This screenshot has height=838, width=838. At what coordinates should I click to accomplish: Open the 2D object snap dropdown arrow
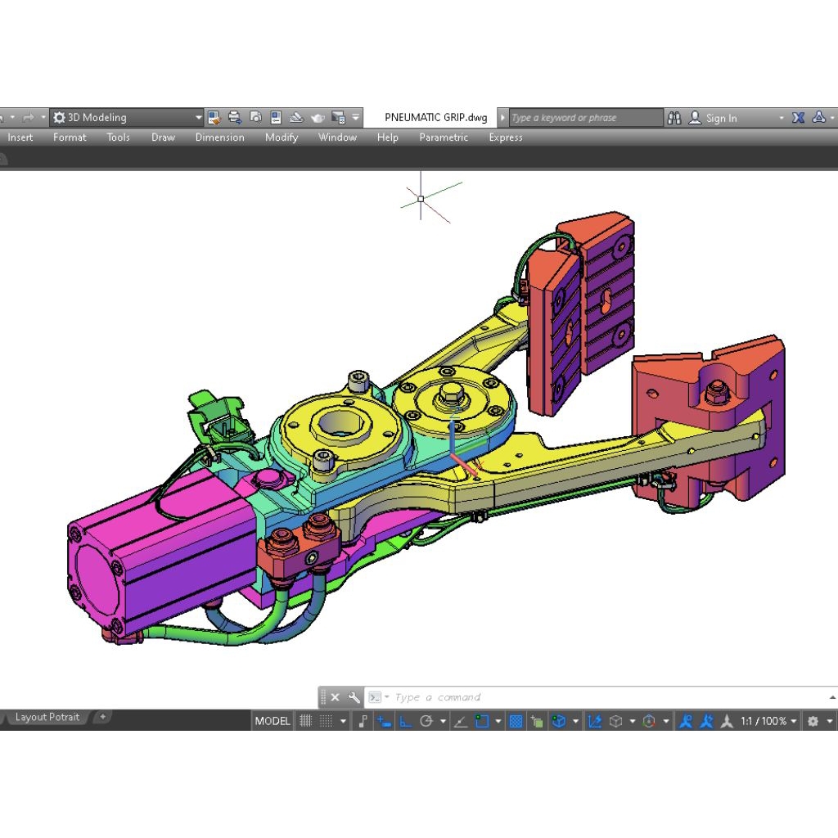pos(498,721)
